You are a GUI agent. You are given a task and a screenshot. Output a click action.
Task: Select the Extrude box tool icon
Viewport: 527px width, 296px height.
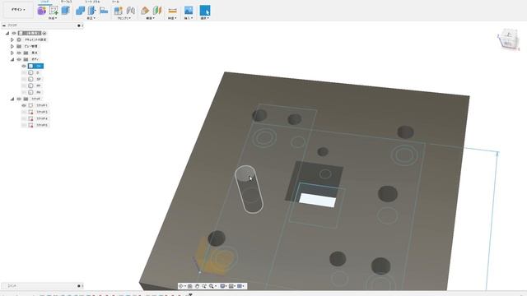tap(66, 10)
